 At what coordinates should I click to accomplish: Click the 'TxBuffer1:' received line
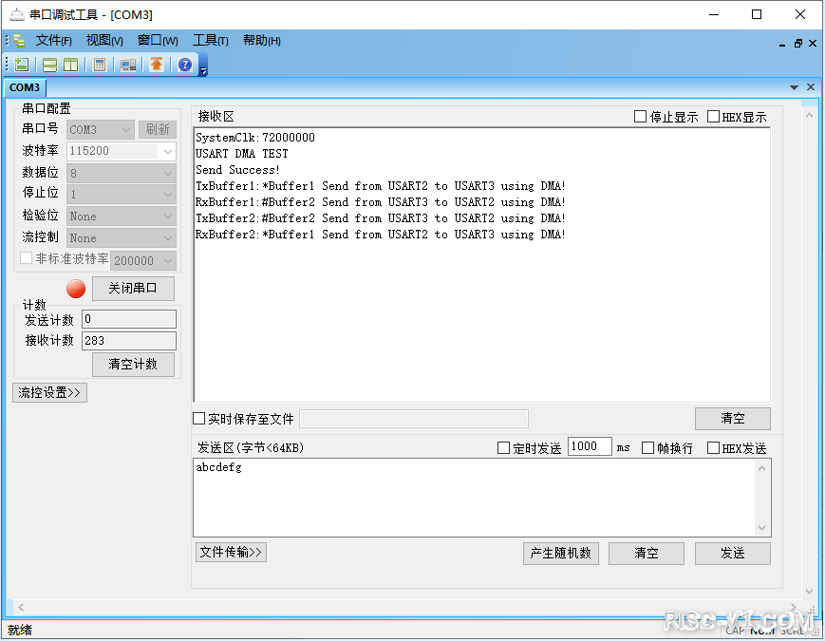(x=381, y=186)
